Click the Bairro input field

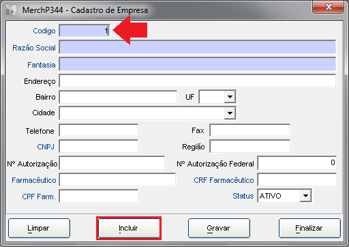(118, 97)
